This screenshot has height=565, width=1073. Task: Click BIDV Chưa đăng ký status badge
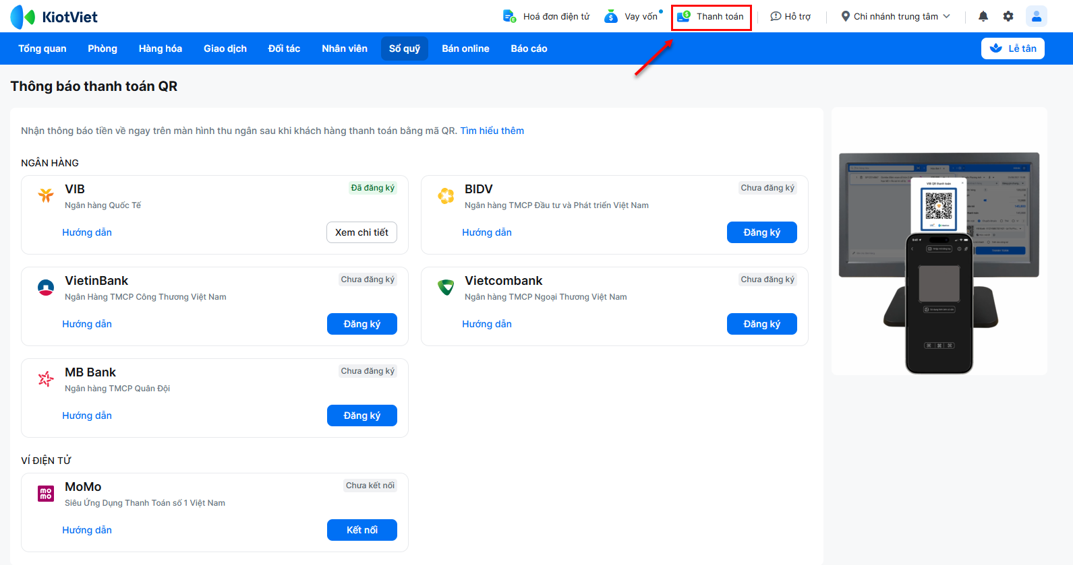click(x=767, y=188)
